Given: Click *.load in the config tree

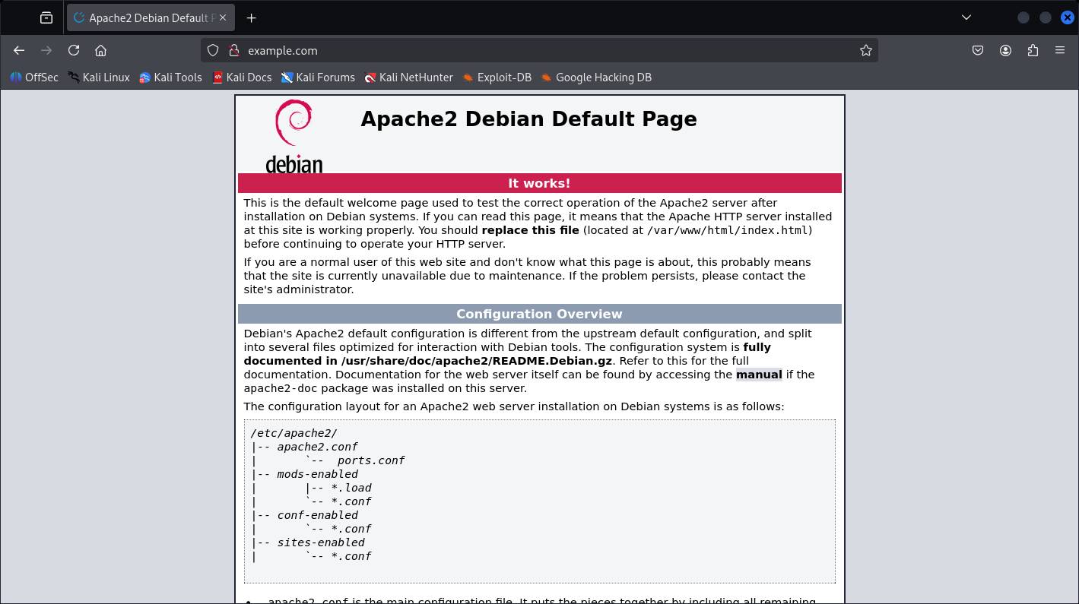Looking at the screenshot, I should [351, 488].
